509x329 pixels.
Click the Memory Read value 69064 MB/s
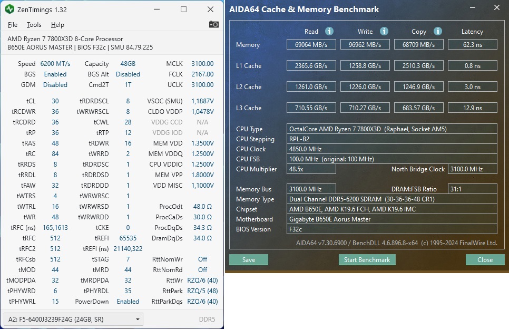click(x=311, y=44)
